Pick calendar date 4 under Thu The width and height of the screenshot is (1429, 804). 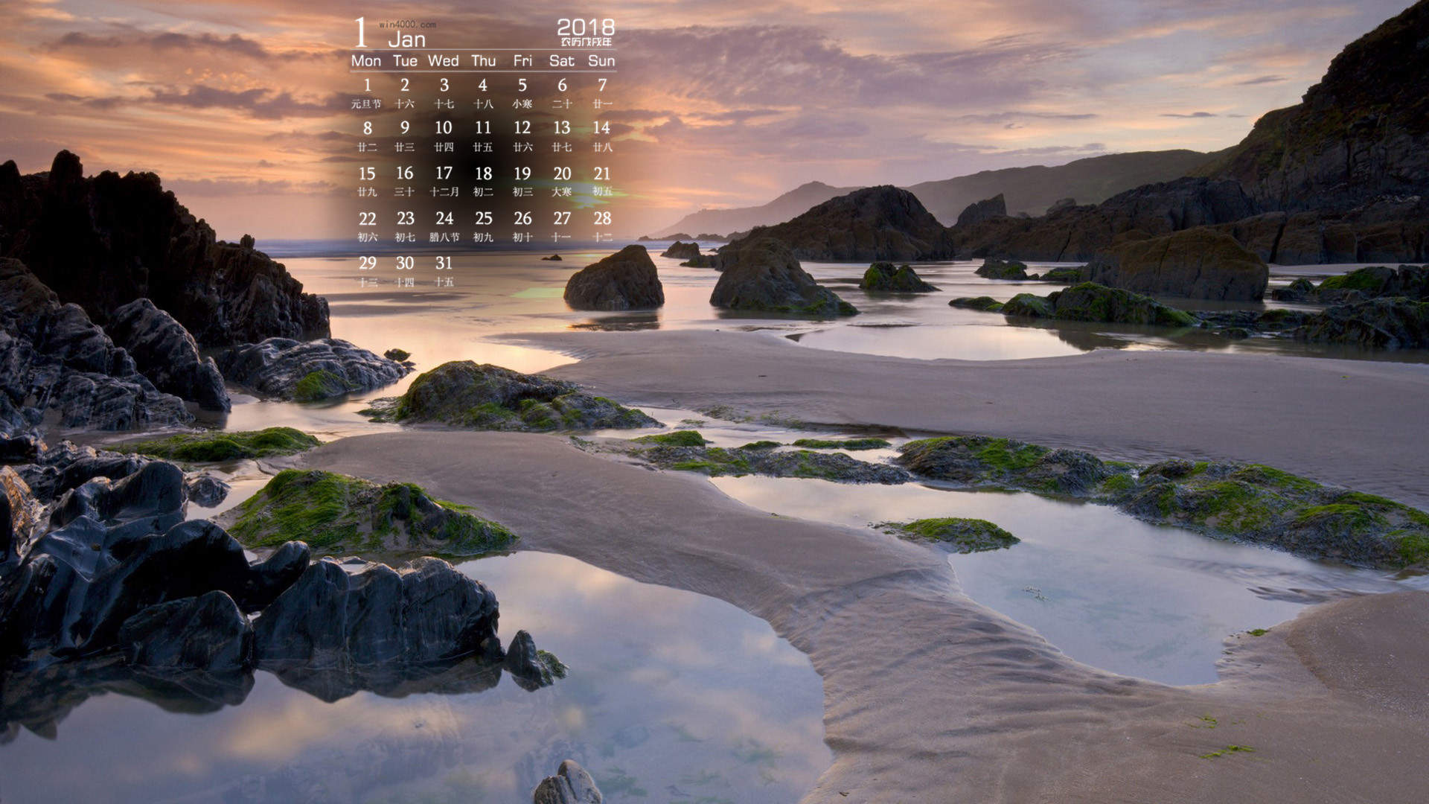(x=483, y=86)
